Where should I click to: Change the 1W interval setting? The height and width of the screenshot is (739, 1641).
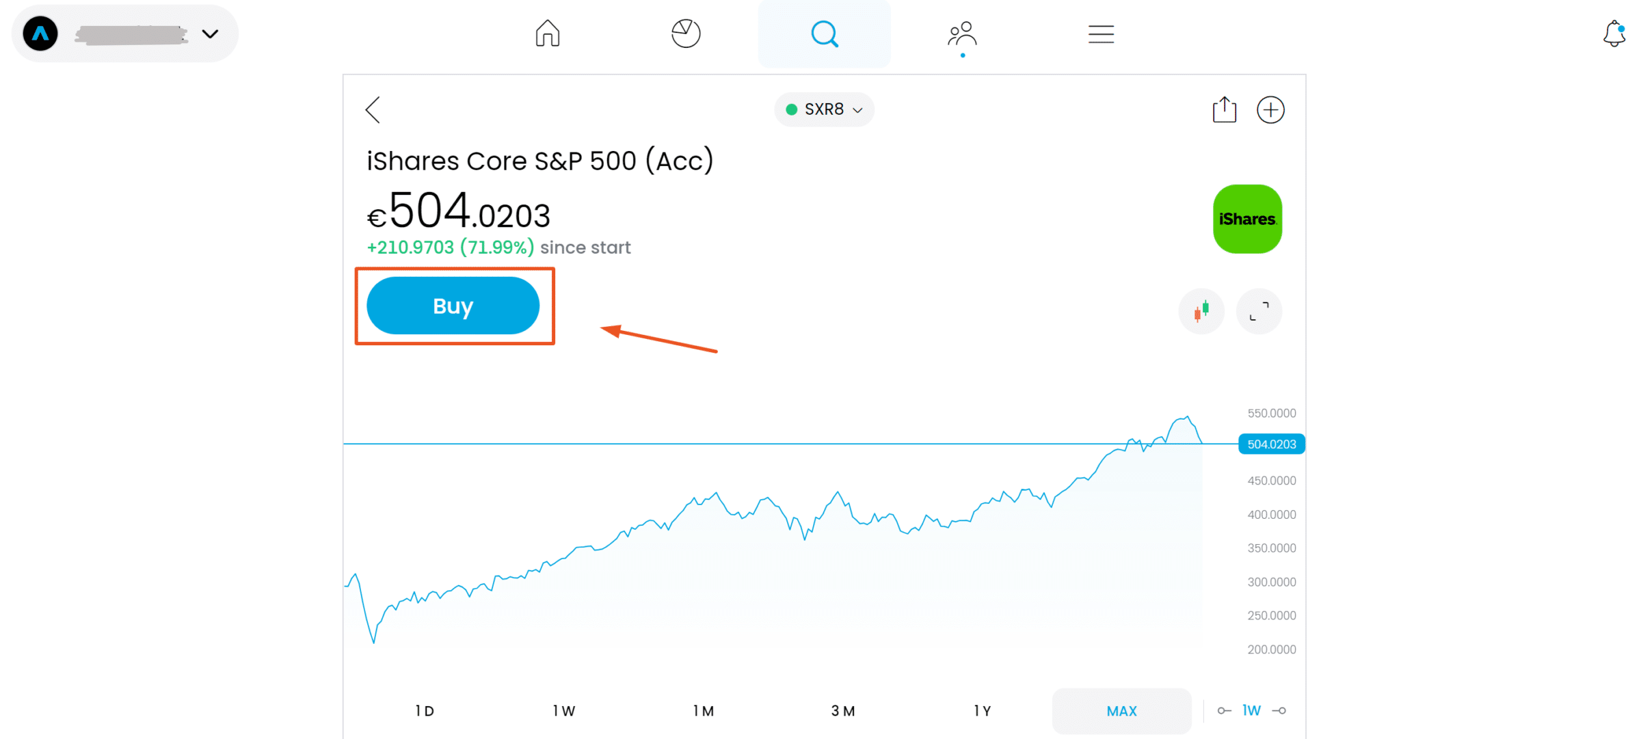(1251, 711)
